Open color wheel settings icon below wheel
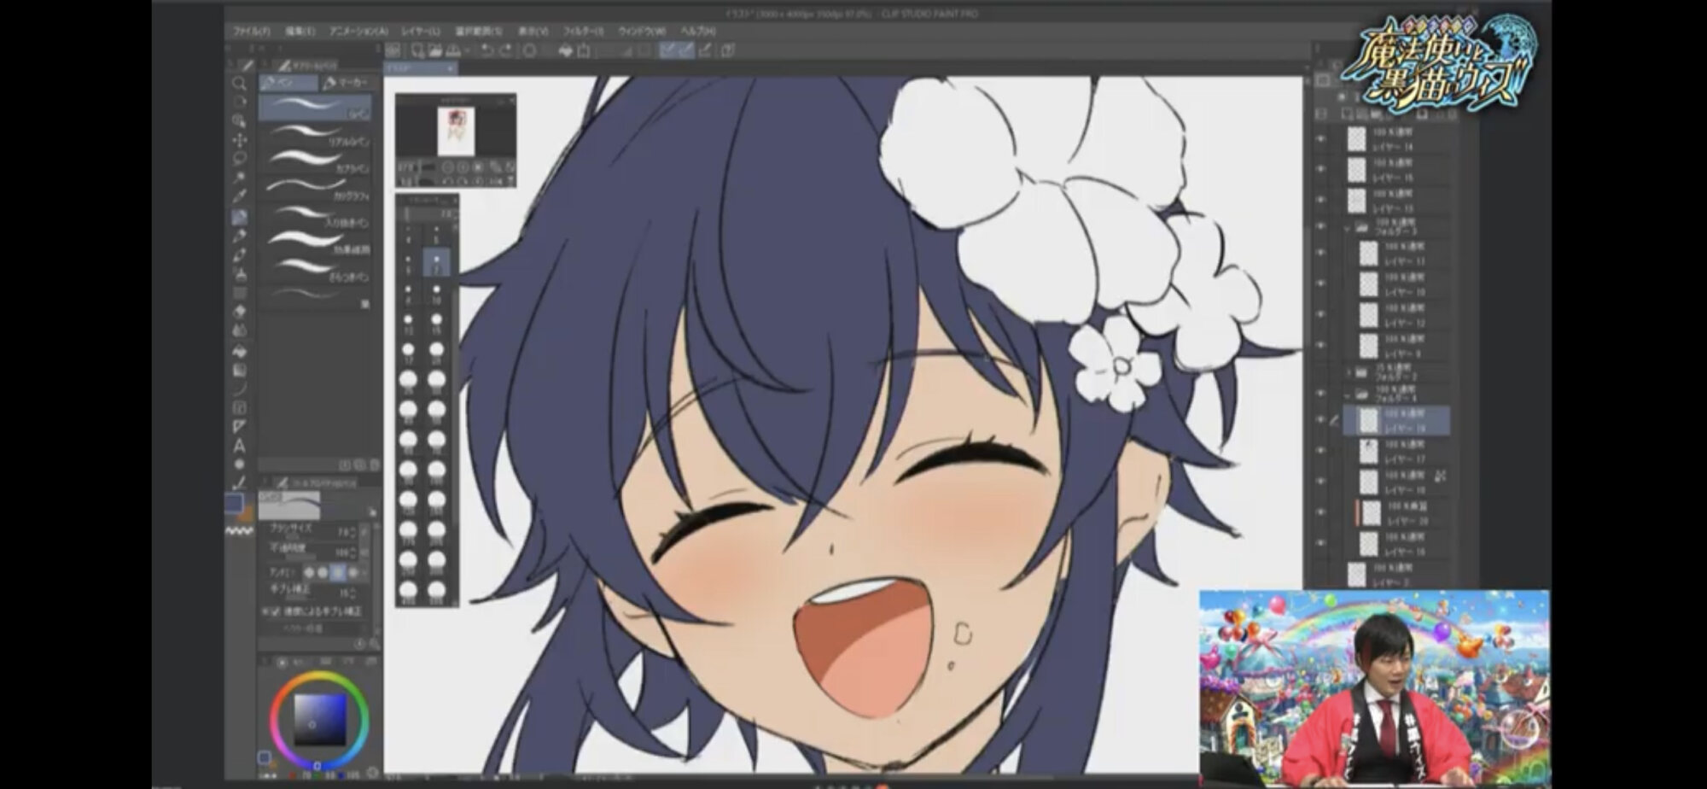Screen dimensions: 1707x789 point(371,773)
